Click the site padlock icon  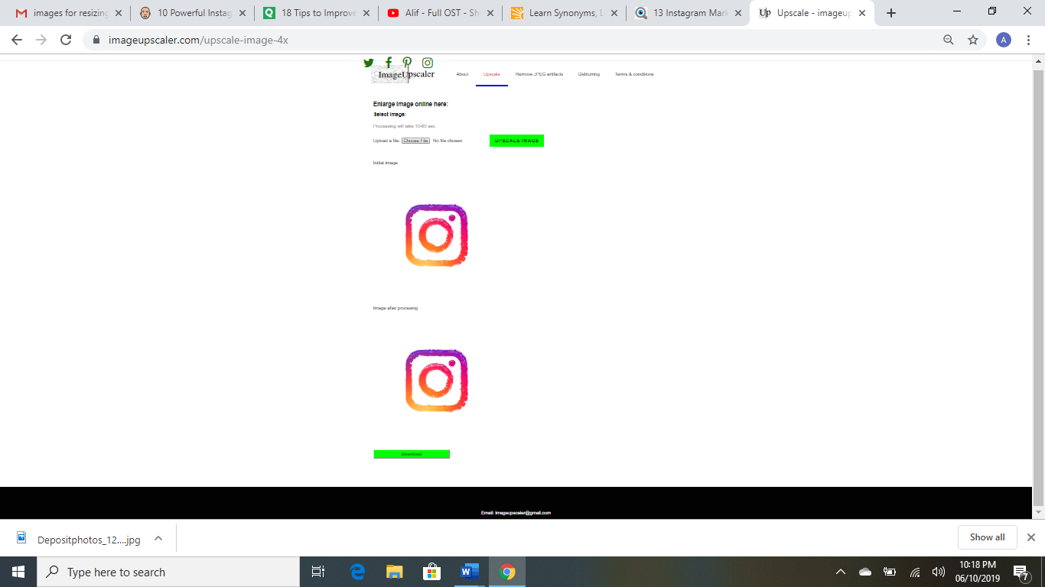tap(96, 40)
